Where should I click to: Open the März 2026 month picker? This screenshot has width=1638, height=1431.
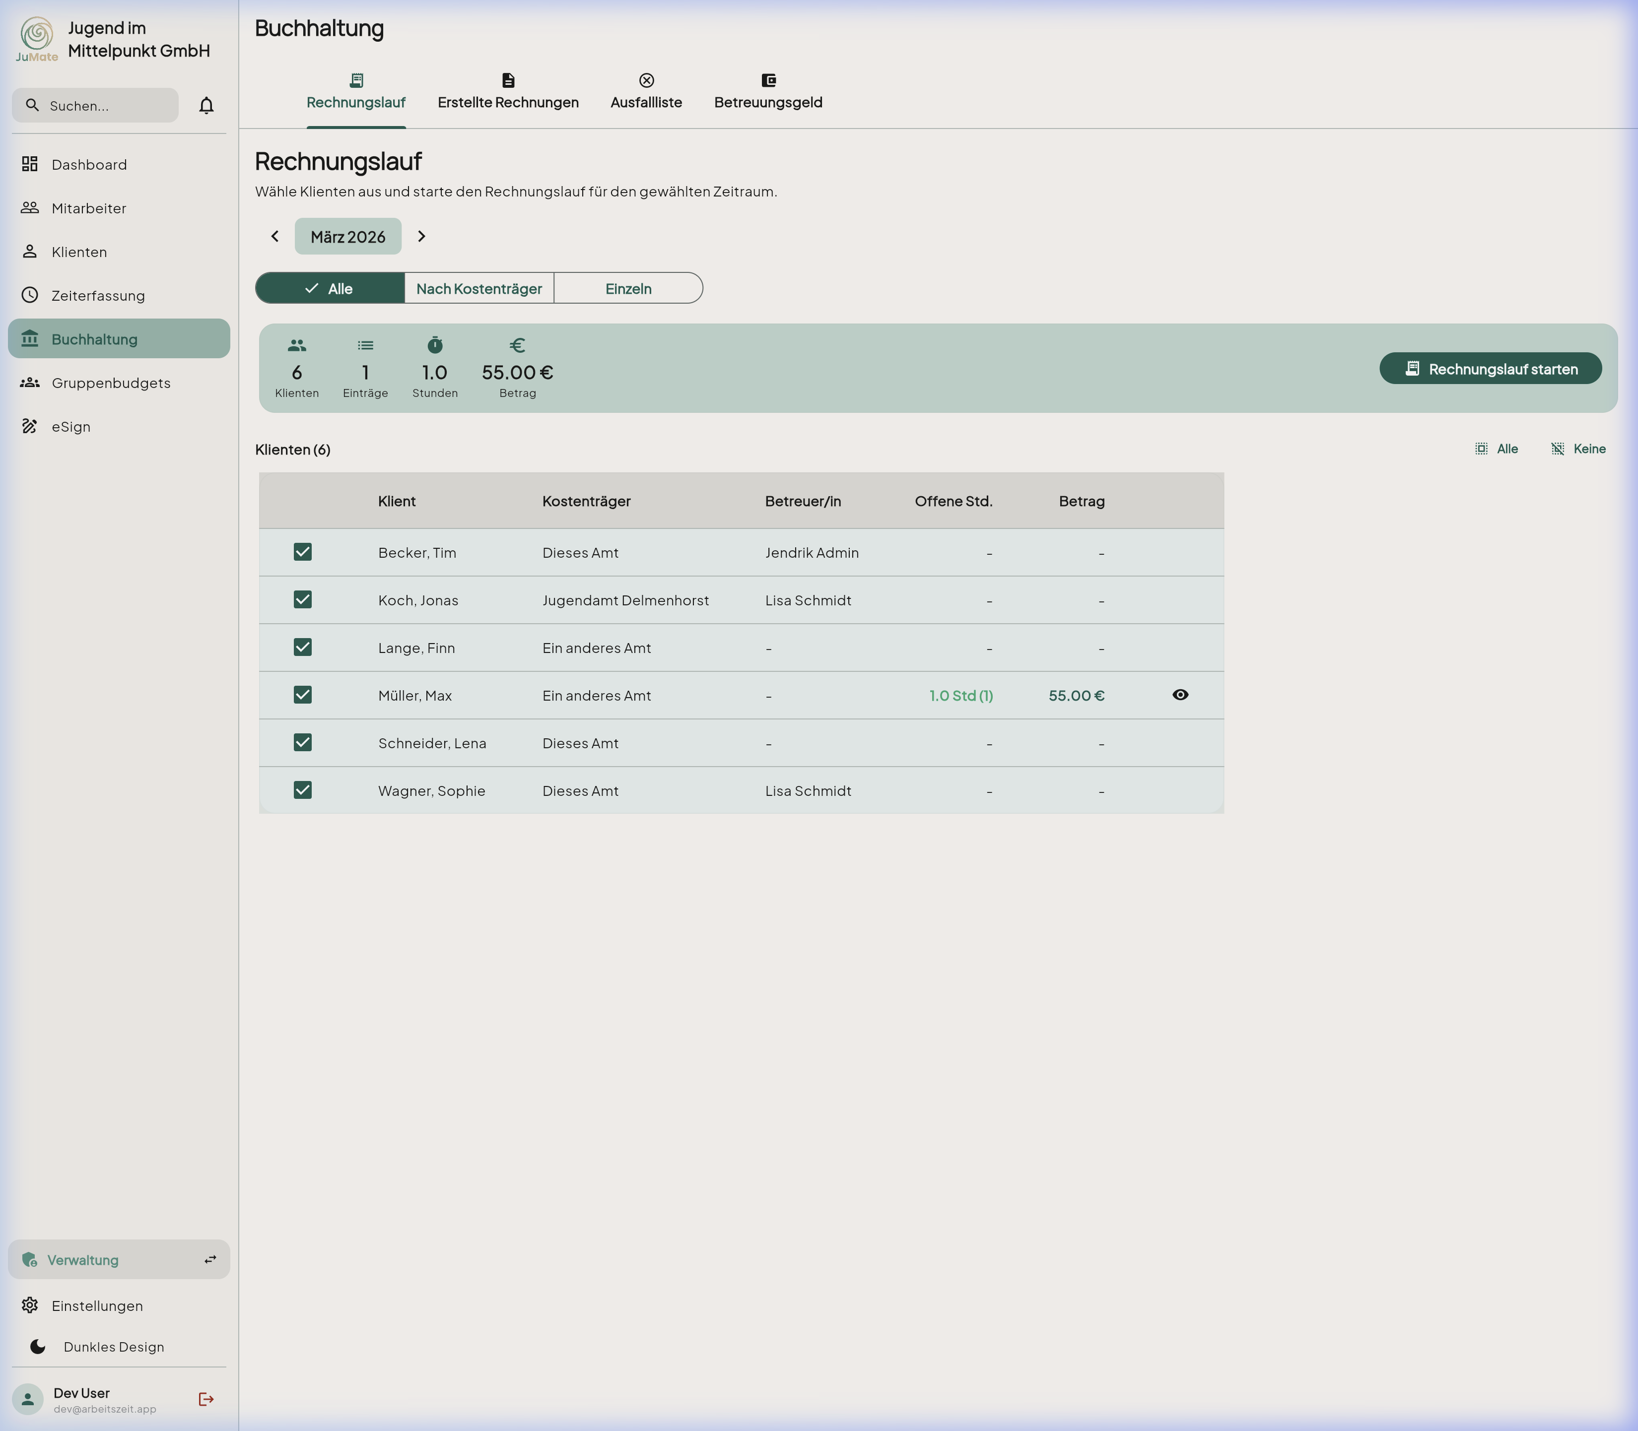[x=347, y=236]
